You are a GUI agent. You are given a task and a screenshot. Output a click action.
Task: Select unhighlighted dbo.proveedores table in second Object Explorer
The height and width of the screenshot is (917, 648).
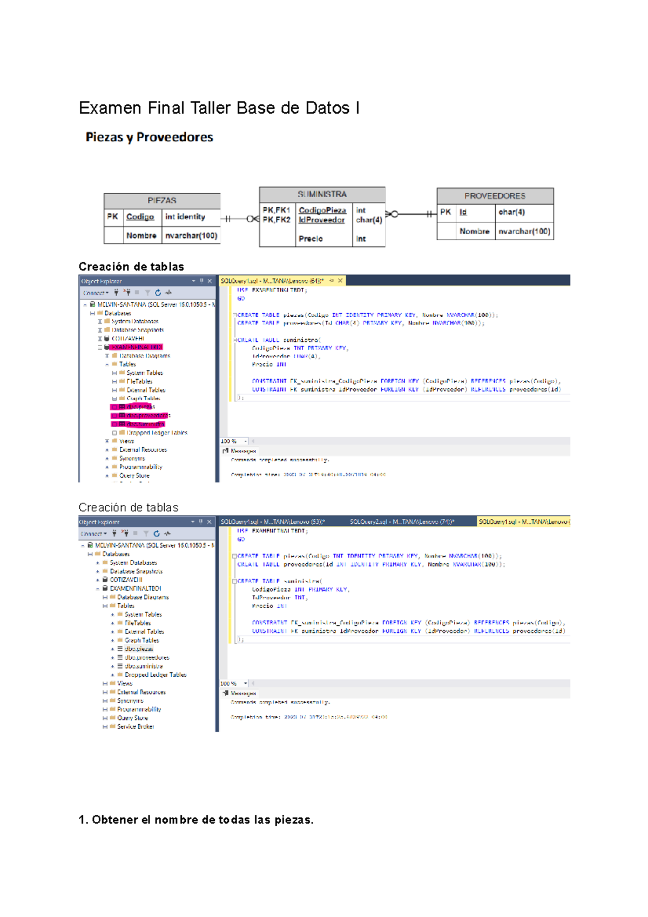click(x=147, y=658)
